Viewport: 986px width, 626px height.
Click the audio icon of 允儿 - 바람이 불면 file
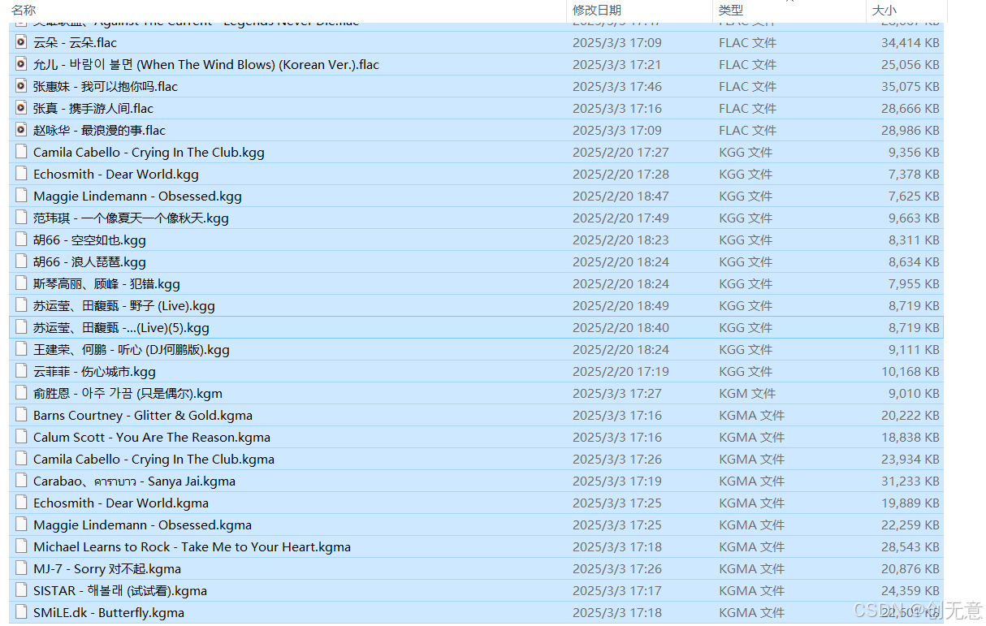click(21, 64)
